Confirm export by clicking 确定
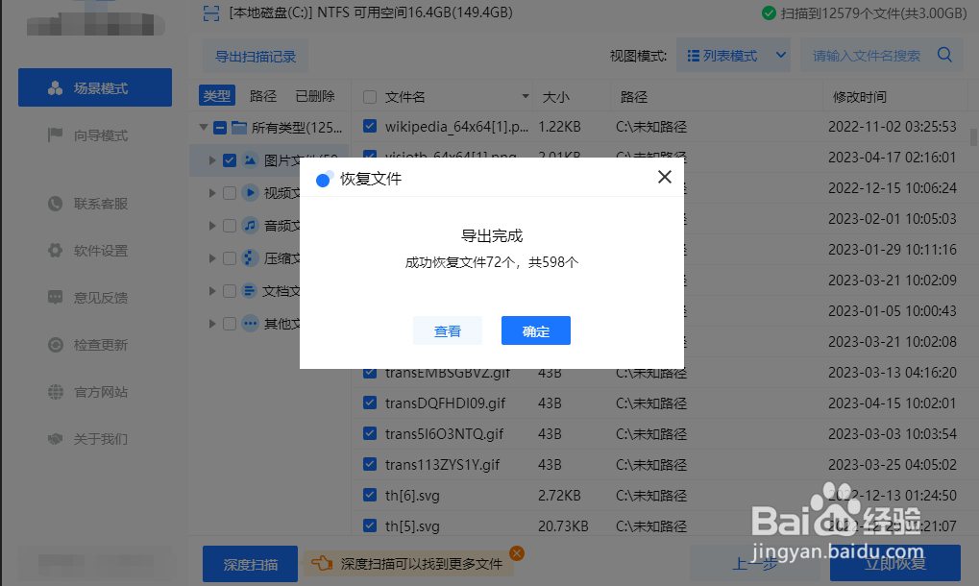 535,330
